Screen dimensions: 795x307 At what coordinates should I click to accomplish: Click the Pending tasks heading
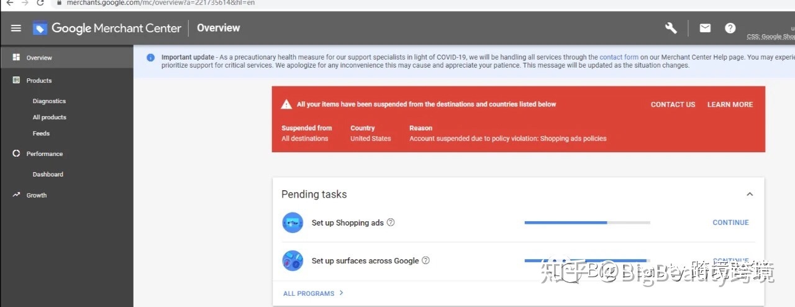(x=314, y=195)
